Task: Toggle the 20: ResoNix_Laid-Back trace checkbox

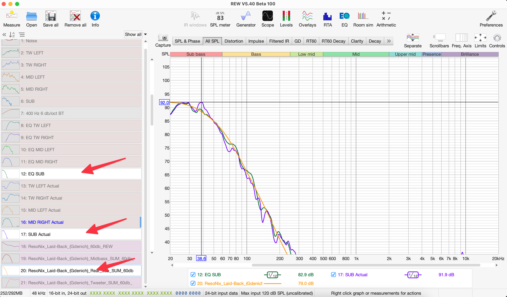Action: click(193, 283)
